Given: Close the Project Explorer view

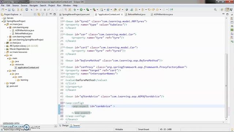Looking at the screenshot, I should pos(21,14).
